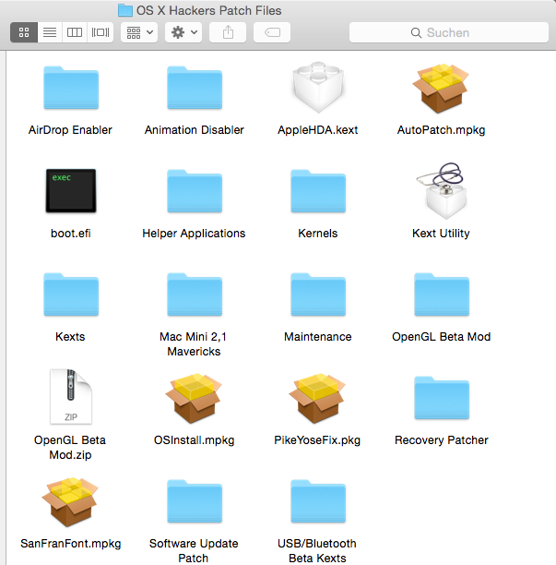Select the Kexts folder icon
Screen dimensions: 556x565
[71, 295]
